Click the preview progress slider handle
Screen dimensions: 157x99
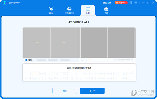pos(89,60)
